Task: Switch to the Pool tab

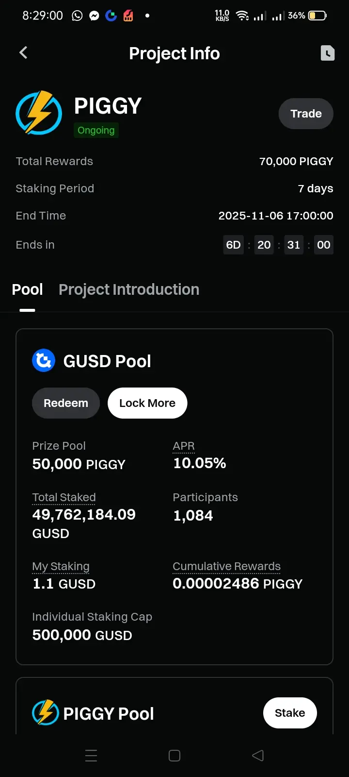Action: coord(27,290)
